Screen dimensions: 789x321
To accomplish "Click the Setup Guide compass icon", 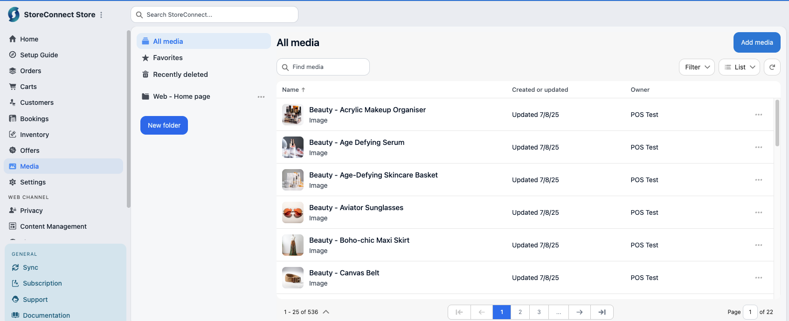I will point(13,55).
